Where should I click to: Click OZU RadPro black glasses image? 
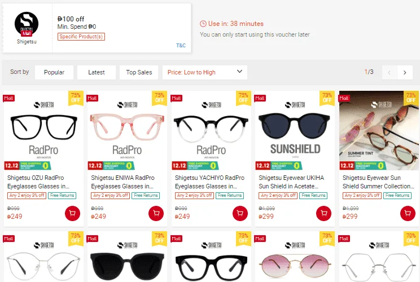click(x=43, y=130)
